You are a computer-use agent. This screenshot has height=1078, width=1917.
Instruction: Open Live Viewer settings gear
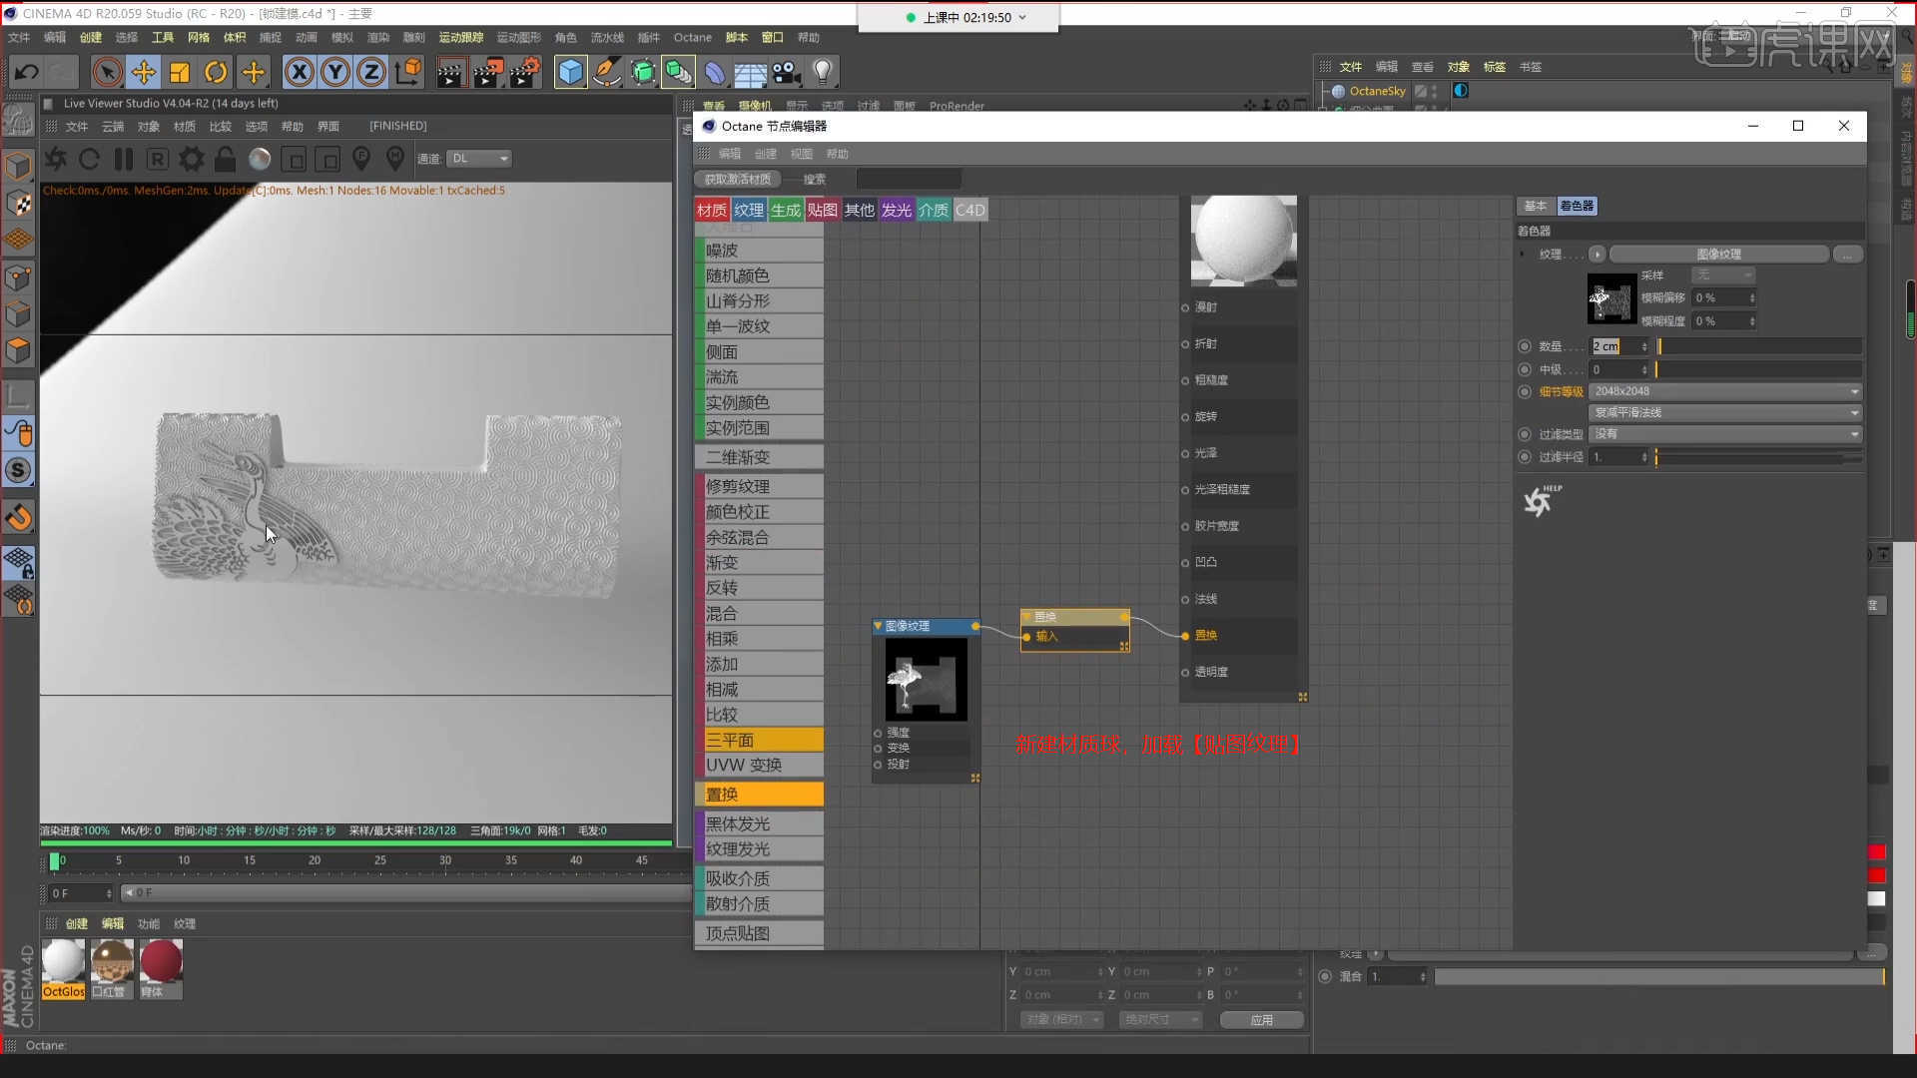[191, 159]
